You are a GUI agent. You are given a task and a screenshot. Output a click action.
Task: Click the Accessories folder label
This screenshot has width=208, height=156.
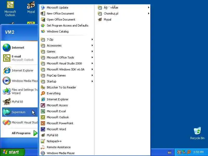tap(54, 45)
